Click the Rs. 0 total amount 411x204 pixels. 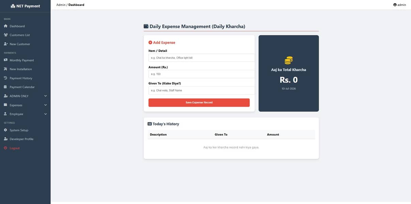point(289,80)
